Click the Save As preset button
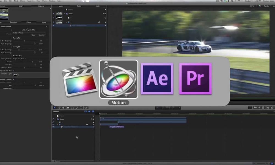This screenshot has height=165, width=275. pos(41,35)
